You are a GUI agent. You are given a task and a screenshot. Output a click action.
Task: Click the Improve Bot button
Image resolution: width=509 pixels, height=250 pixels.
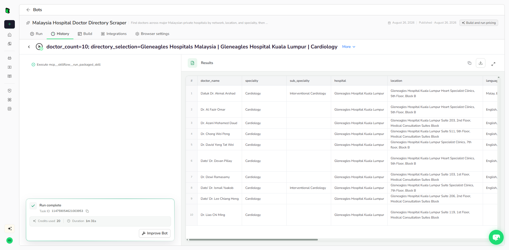coord(155,233)
